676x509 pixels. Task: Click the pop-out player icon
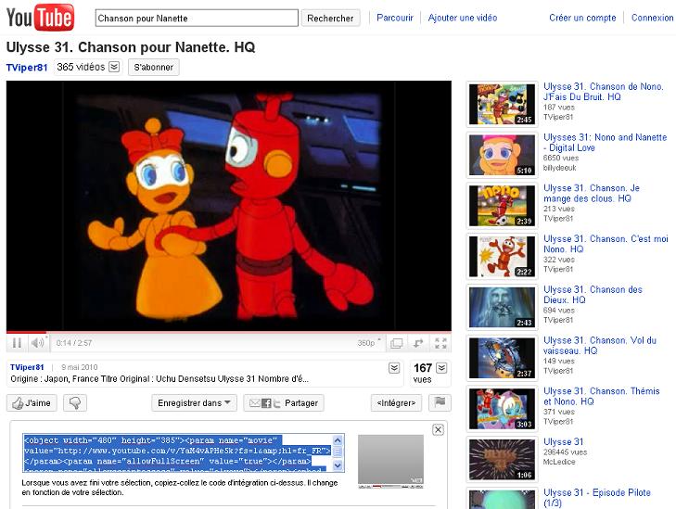[x=418, y=343]
